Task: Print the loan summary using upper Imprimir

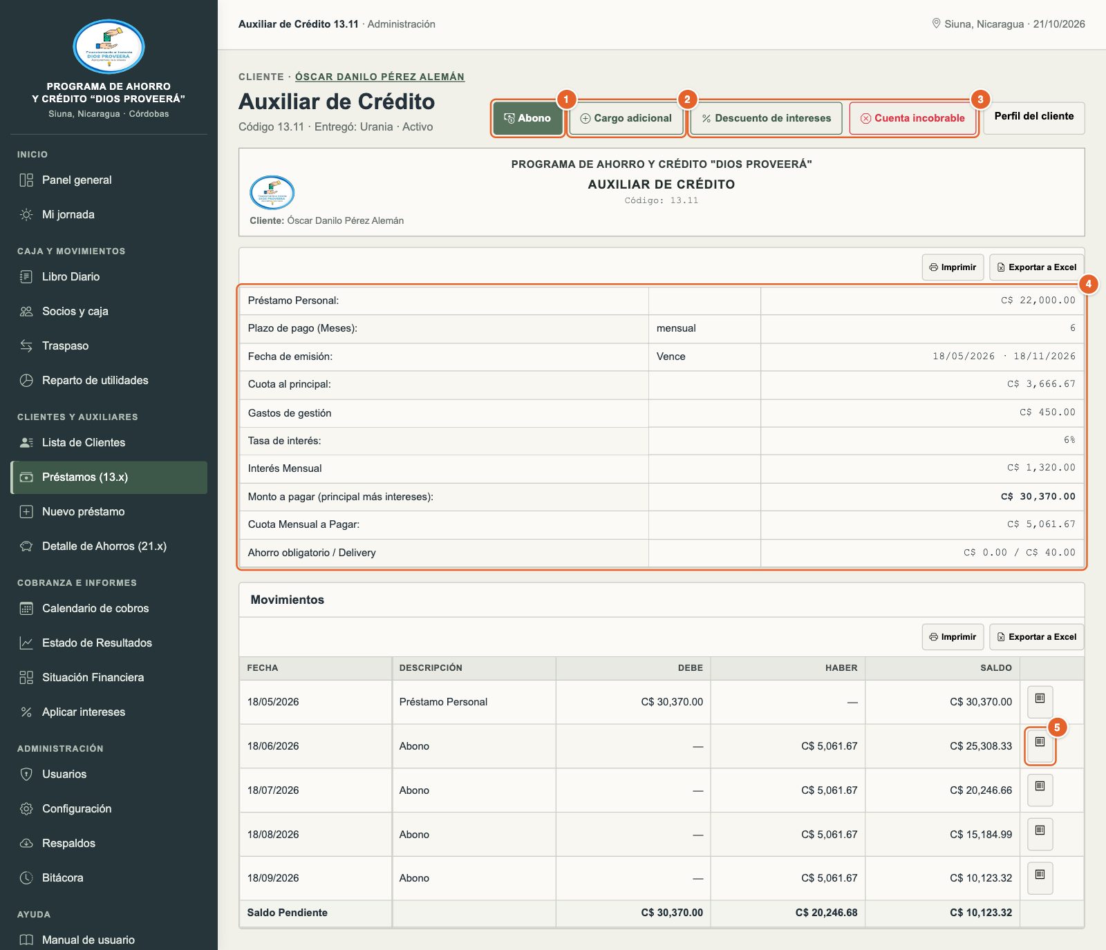Action: tap(953, 267)
